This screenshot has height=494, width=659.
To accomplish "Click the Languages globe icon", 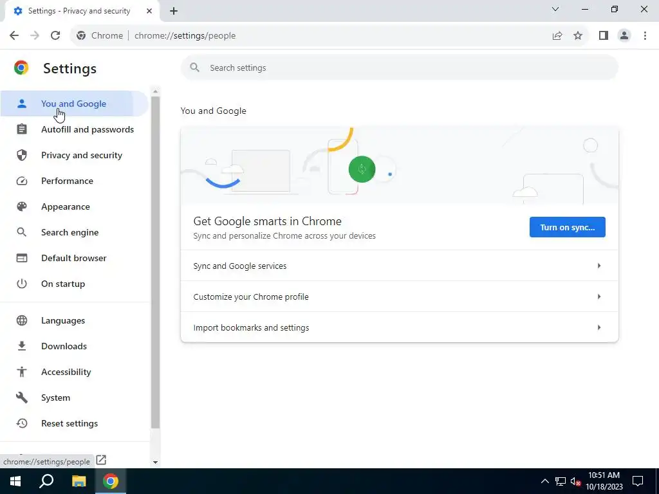I will 22,320.
